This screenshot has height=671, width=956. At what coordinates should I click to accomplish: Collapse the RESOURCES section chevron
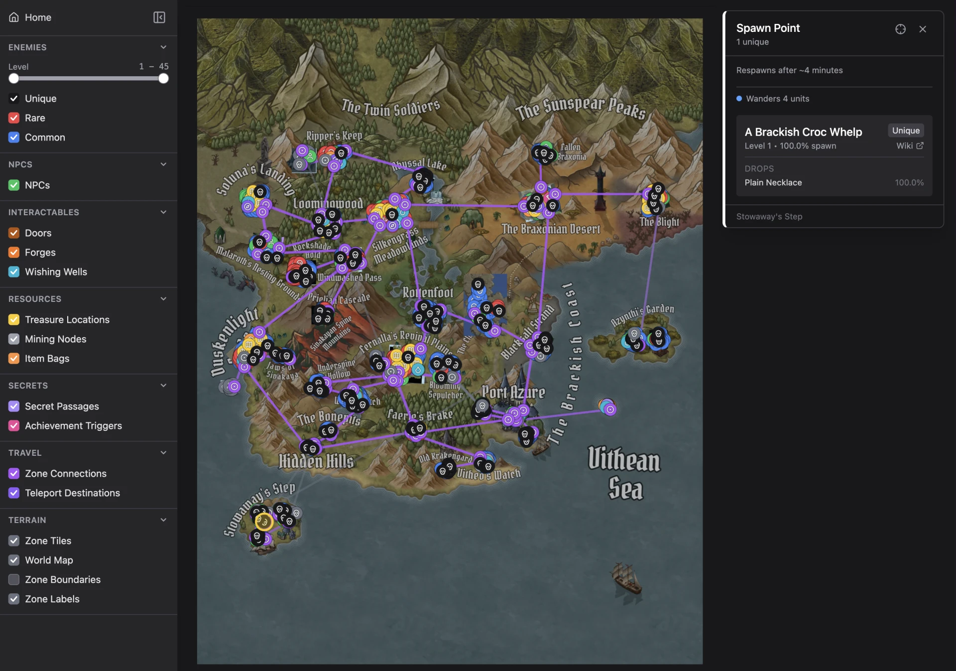[x=163, y=299]
